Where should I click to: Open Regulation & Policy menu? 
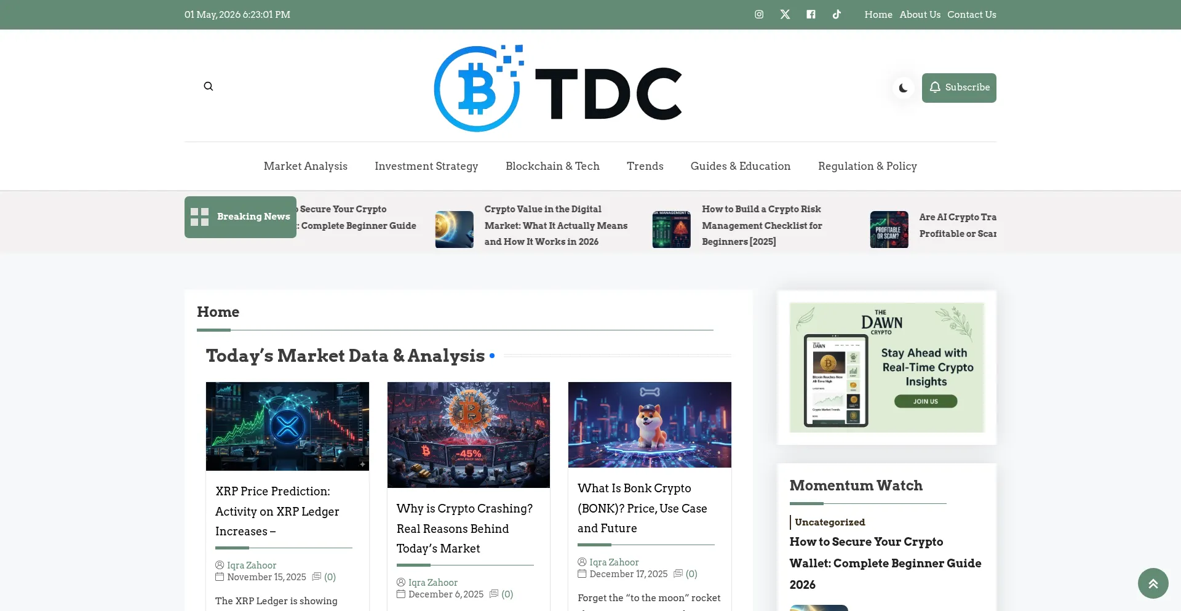867,166
